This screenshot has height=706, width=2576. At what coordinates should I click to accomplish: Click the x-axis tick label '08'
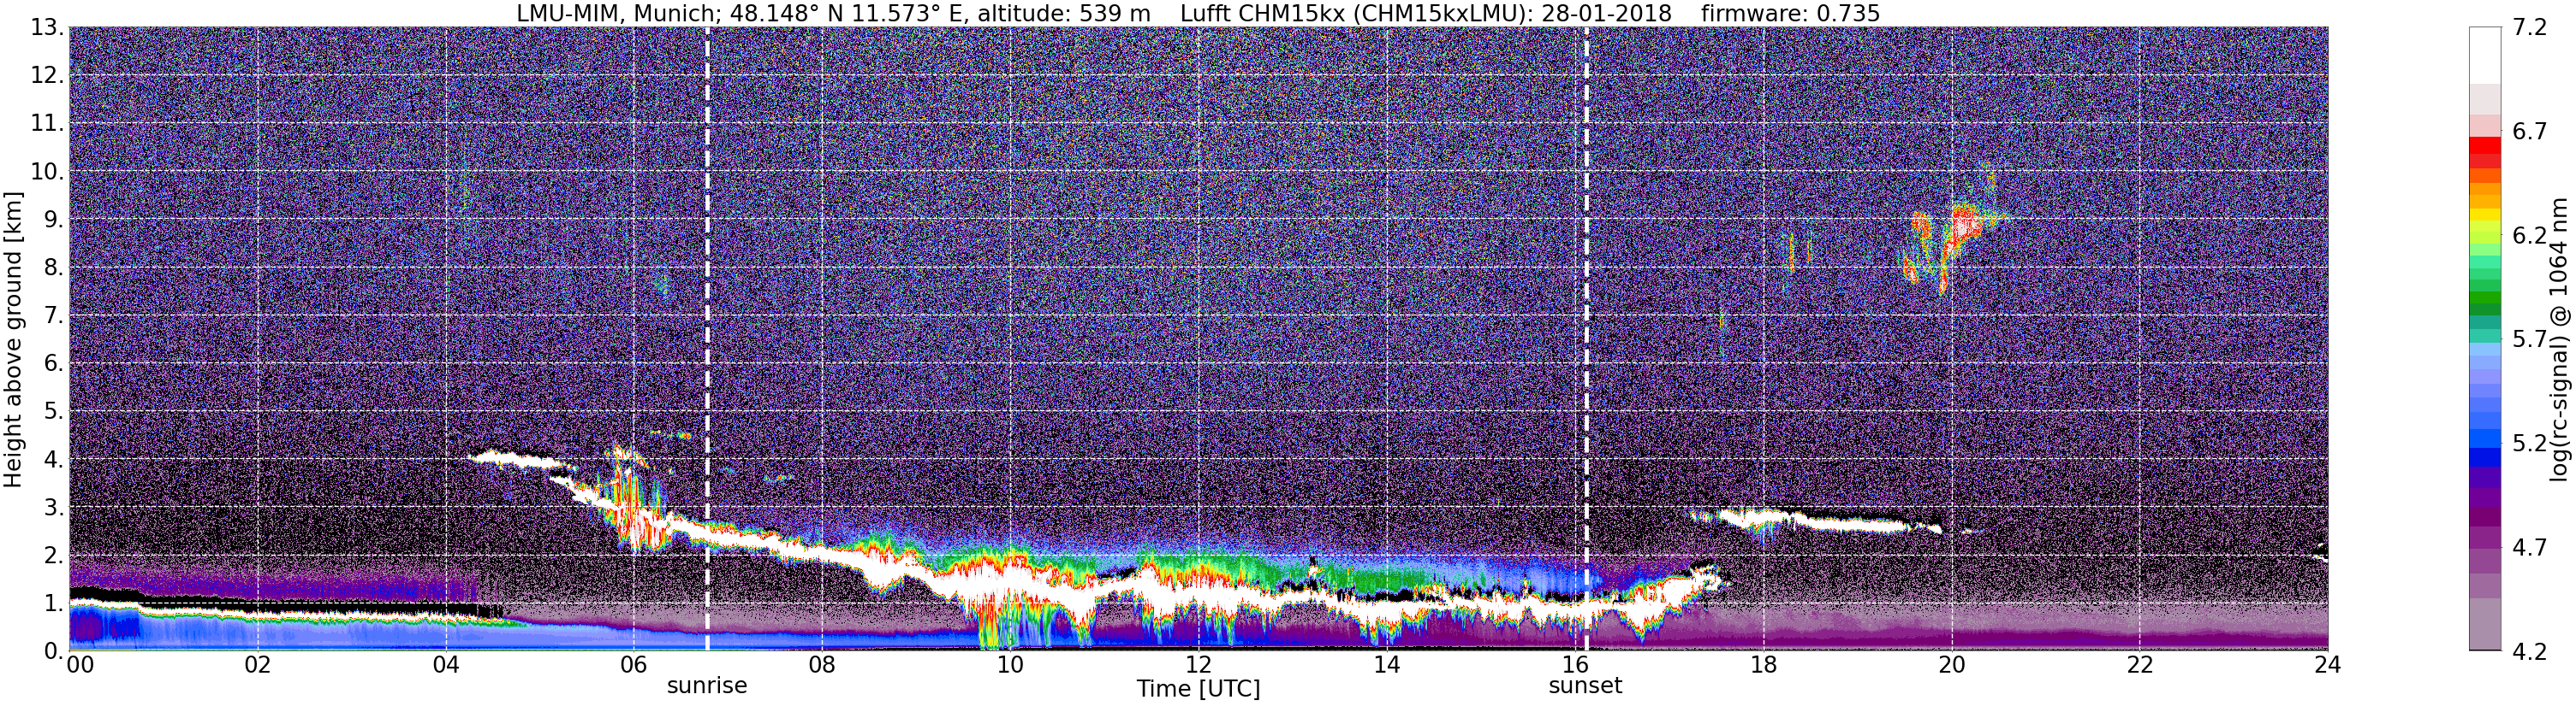click(x=821, y=665)
